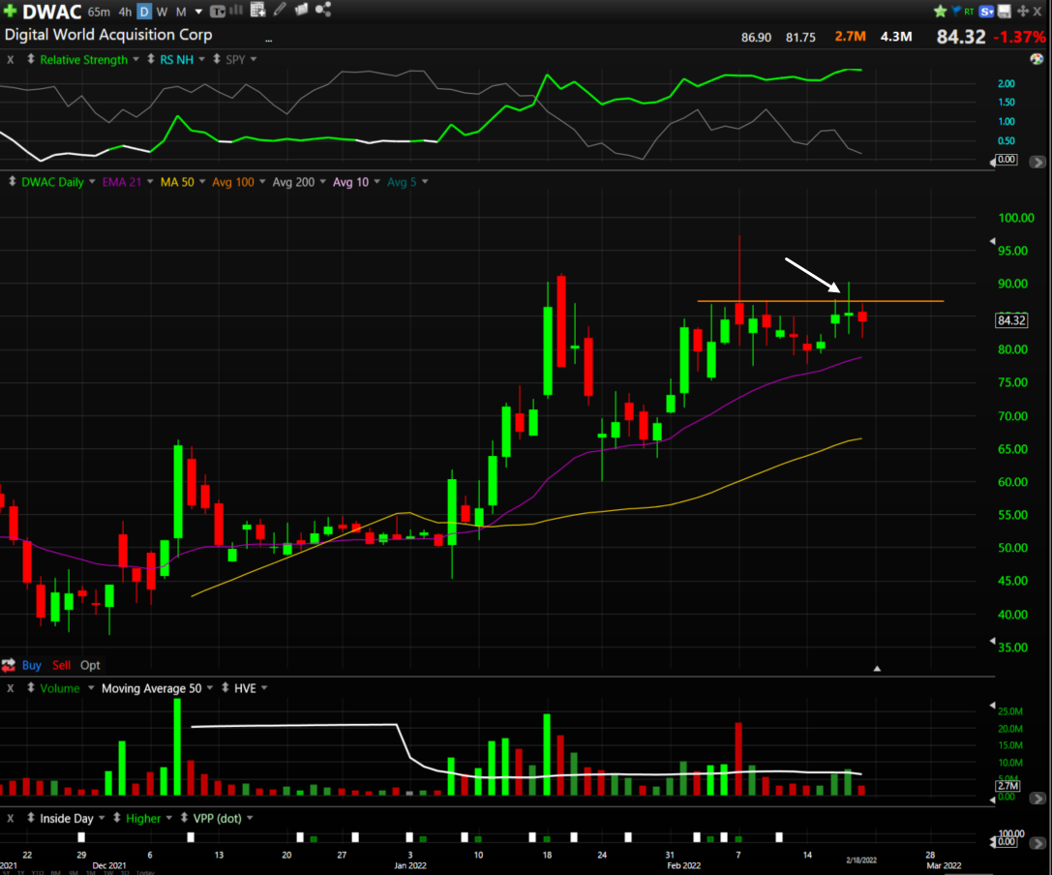Click reorder arrows beside RS NH
Image resolution: width=1052 pixels, height=875 pixels.
coord(151,59)
